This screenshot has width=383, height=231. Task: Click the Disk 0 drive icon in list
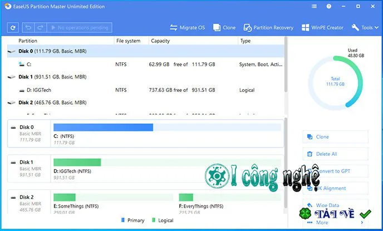(12, 51)
